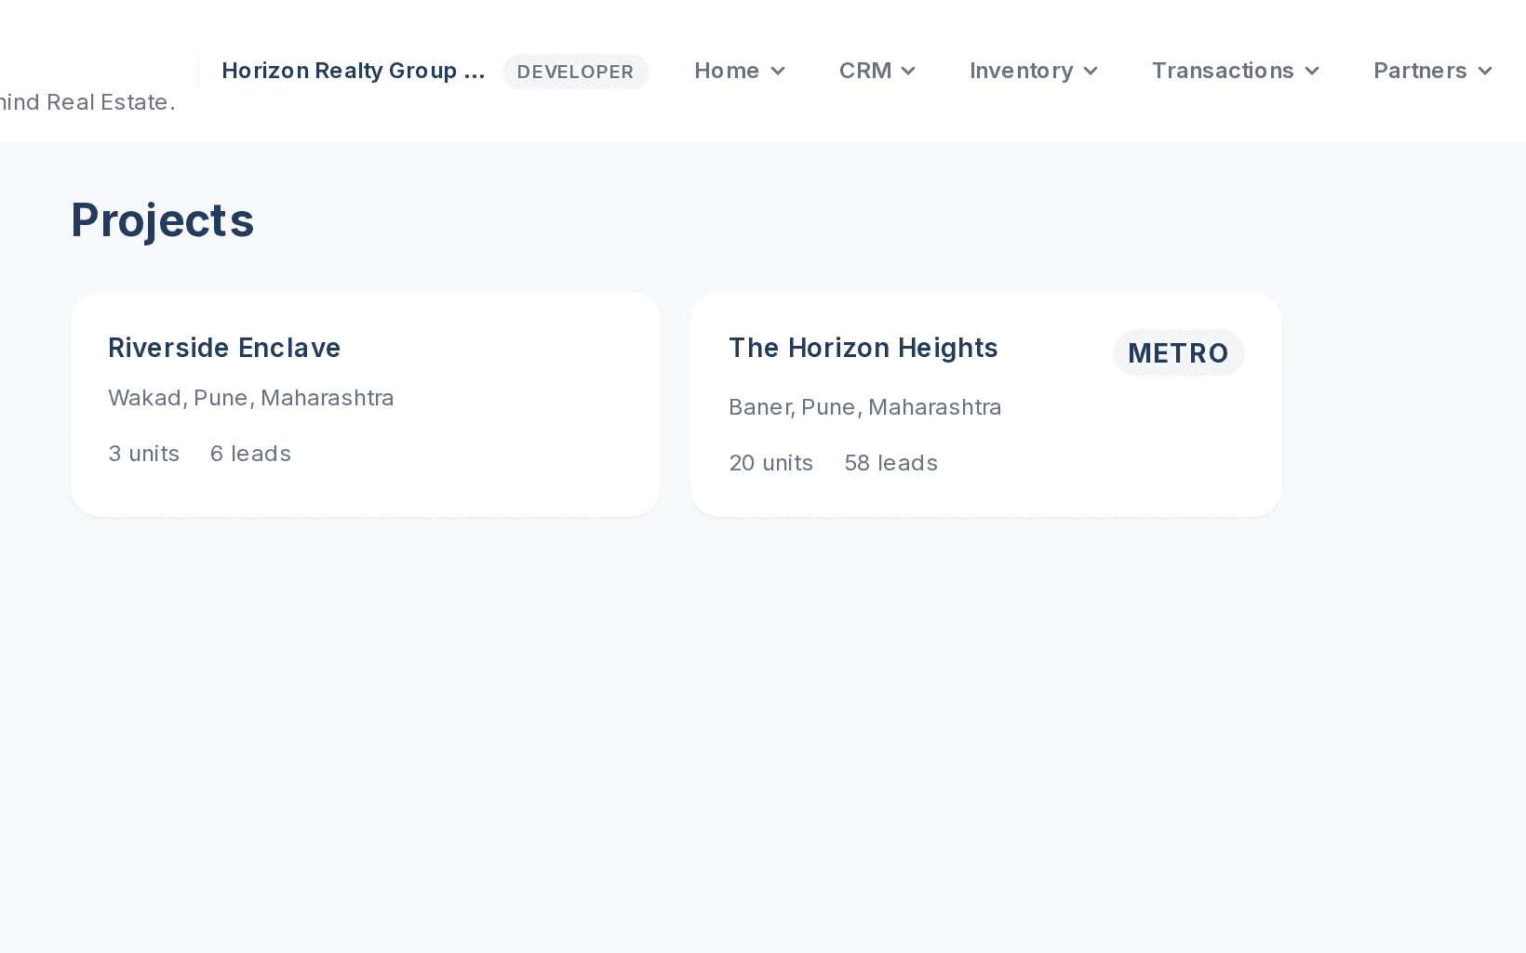Screen dimensions: 1526x953
Task: Open the Inventory dropdown menu
Action: click(1034, 71)
